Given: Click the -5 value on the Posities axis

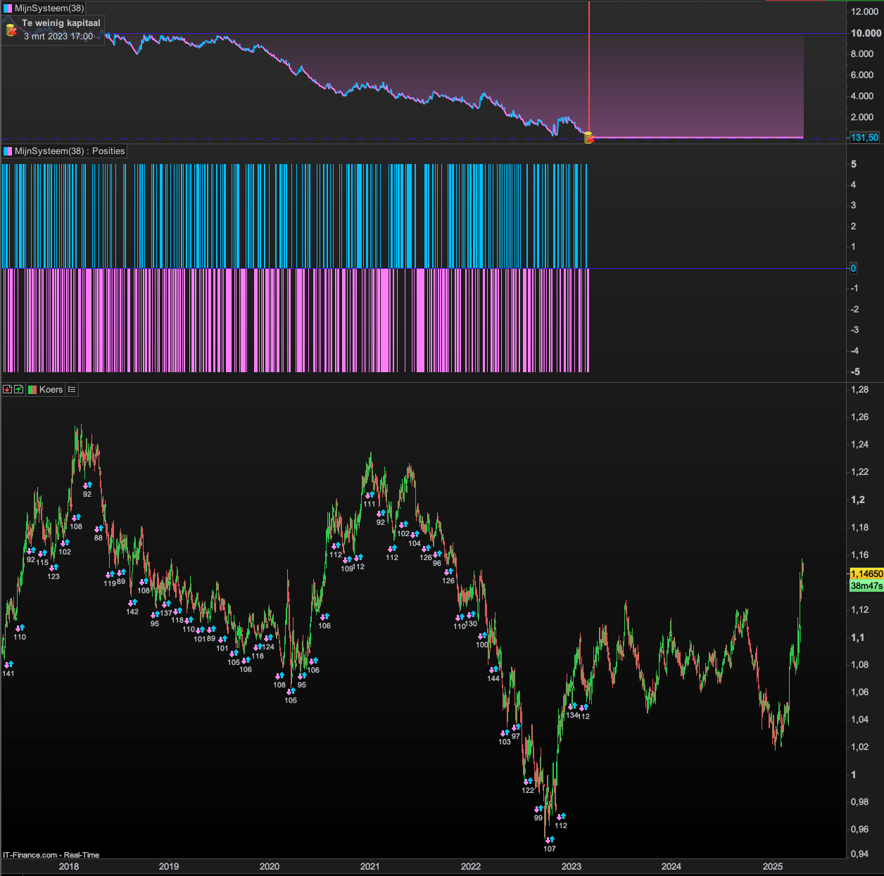Looking at the screenshot, I should (x=854, y=372).
